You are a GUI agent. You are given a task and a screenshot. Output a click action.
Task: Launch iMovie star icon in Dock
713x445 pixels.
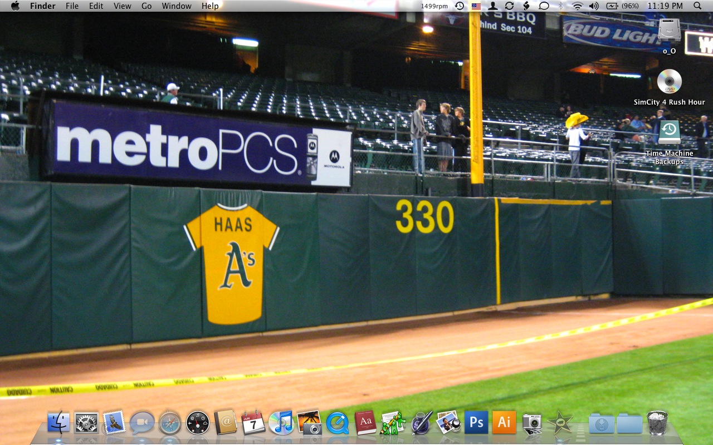tap(560, 423)
